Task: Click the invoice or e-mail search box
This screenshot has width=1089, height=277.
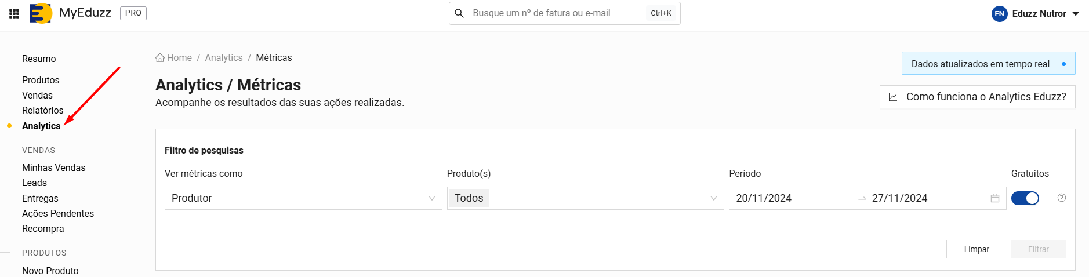Action: tap(557, 13)
